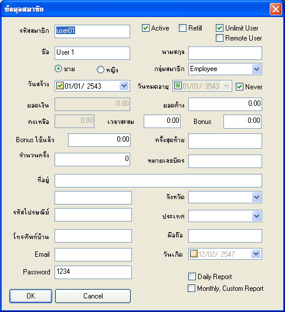Toggle the Never expiry checkbox
The height and width of the screenshot is (312, 285).
coord(239,87)
